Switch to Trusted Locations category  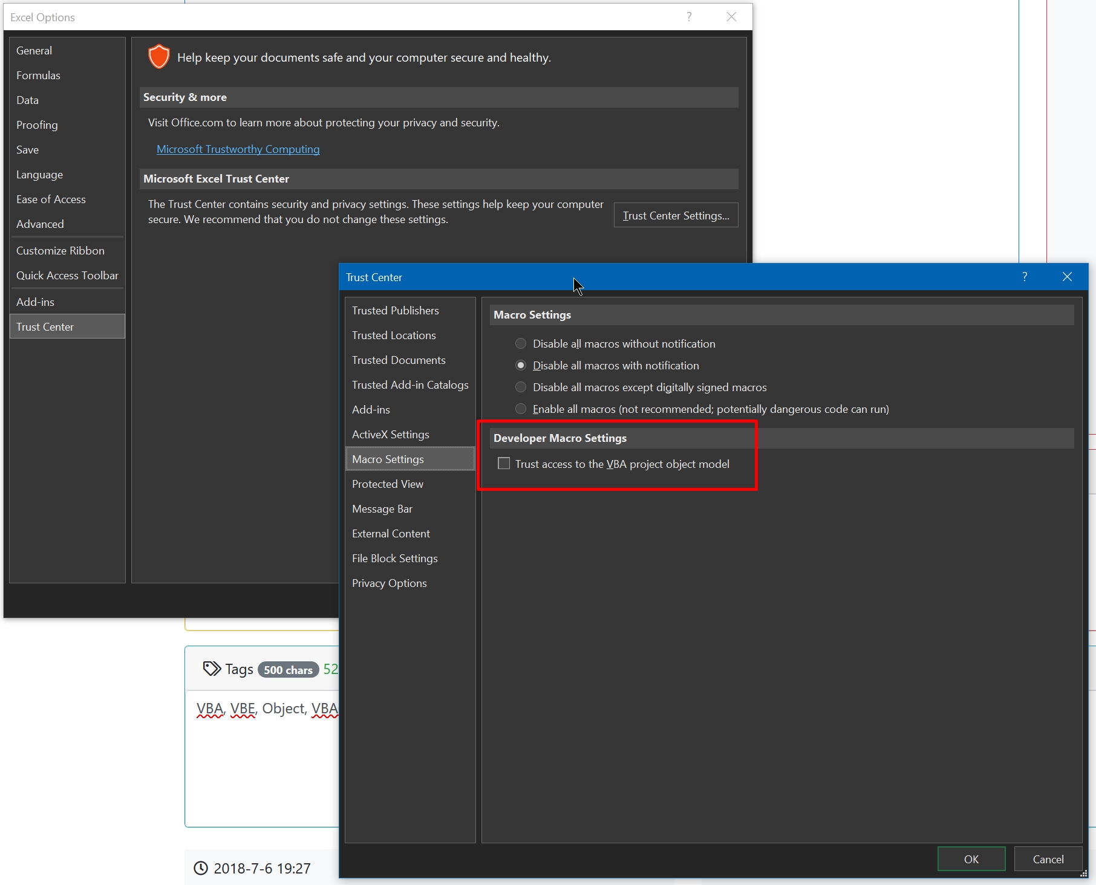coord(394,336)
